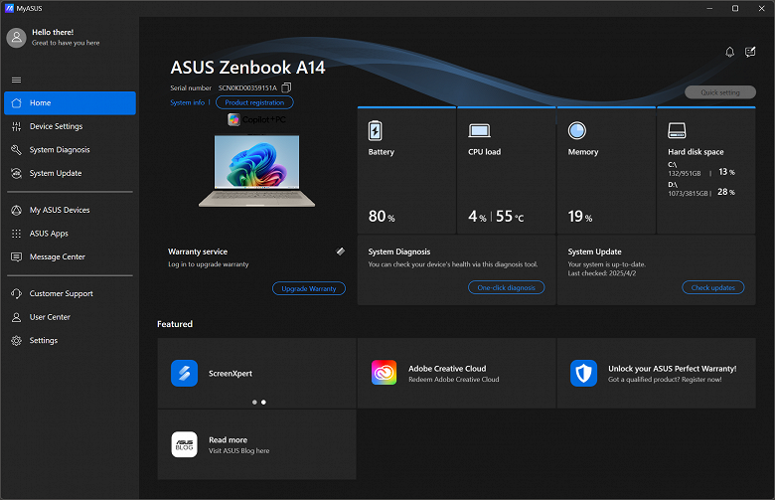Collapse the sidebar with hamburger menu icon
This screenshot has width=775, height=500.
pos(16,81)
